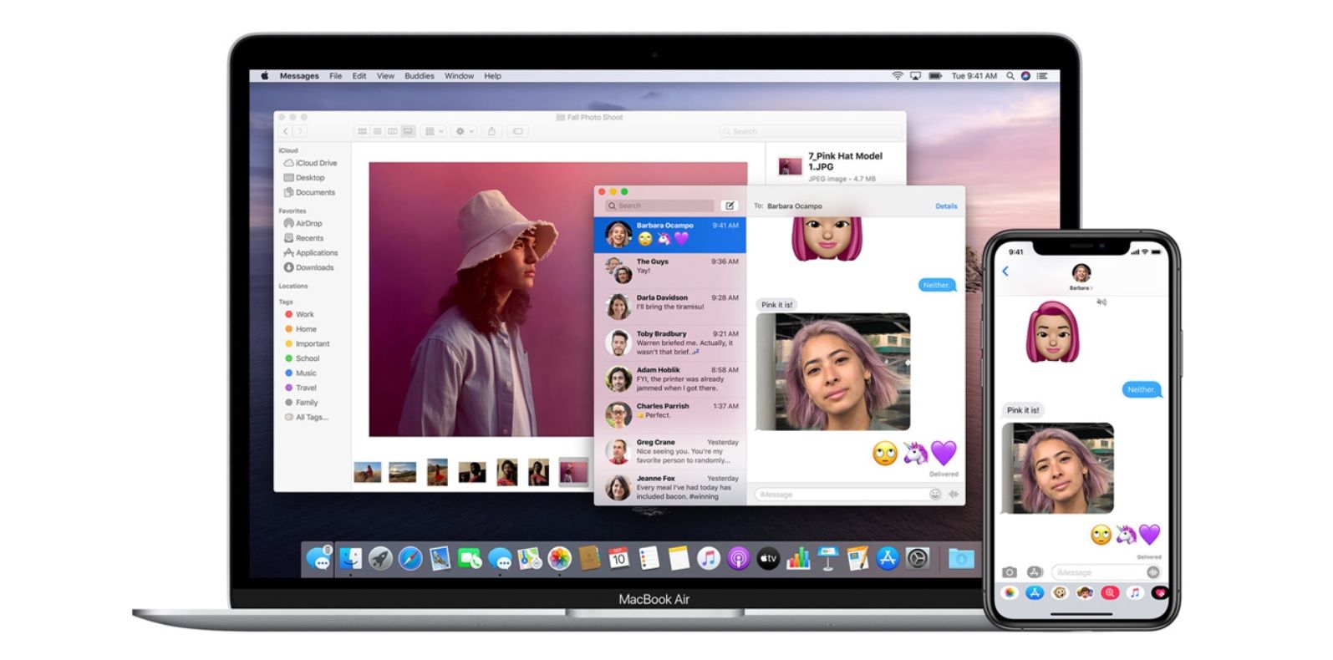Open Numbers from the Dock

(x=798, y=558)
